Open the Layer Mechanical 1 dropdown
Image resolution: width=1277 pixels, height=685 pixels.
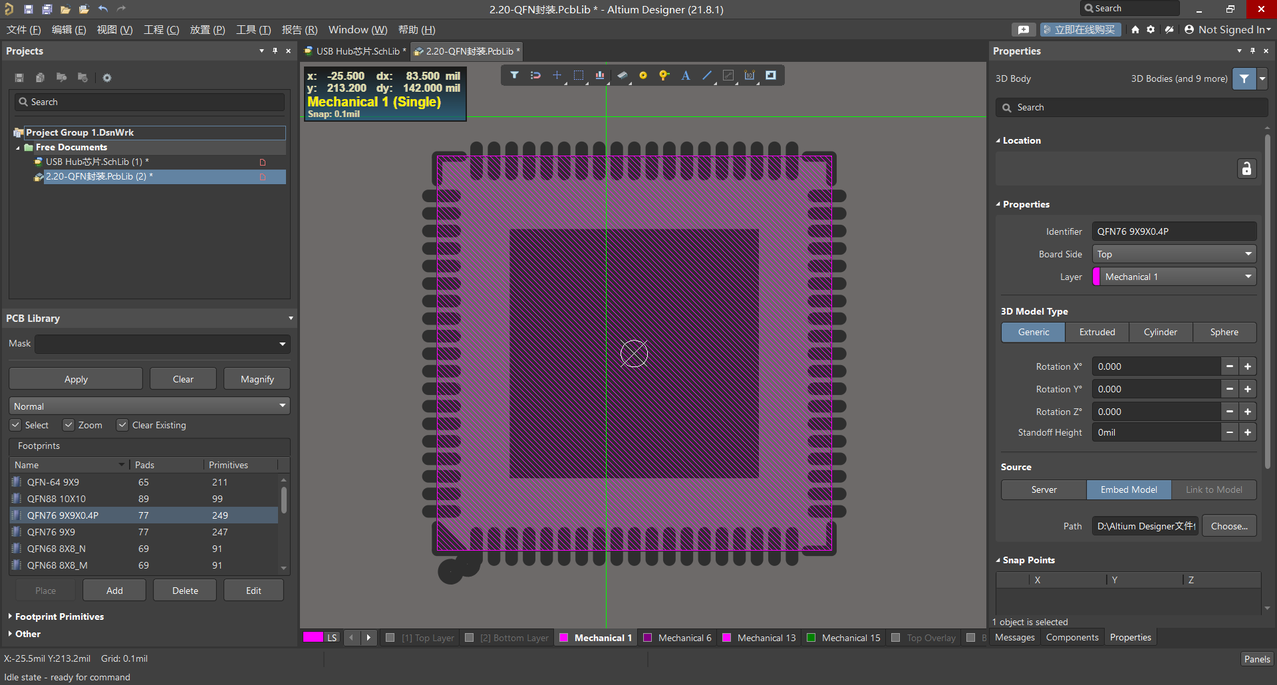tap(1175, 277)
